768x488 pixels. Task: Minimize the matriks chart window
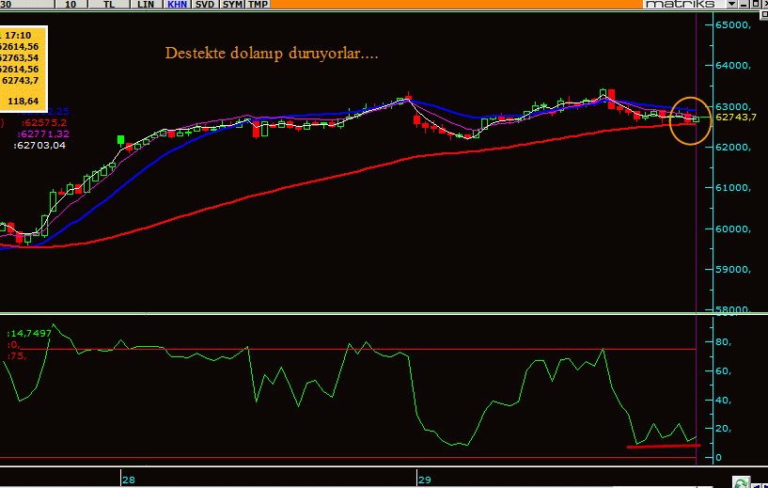744,4
